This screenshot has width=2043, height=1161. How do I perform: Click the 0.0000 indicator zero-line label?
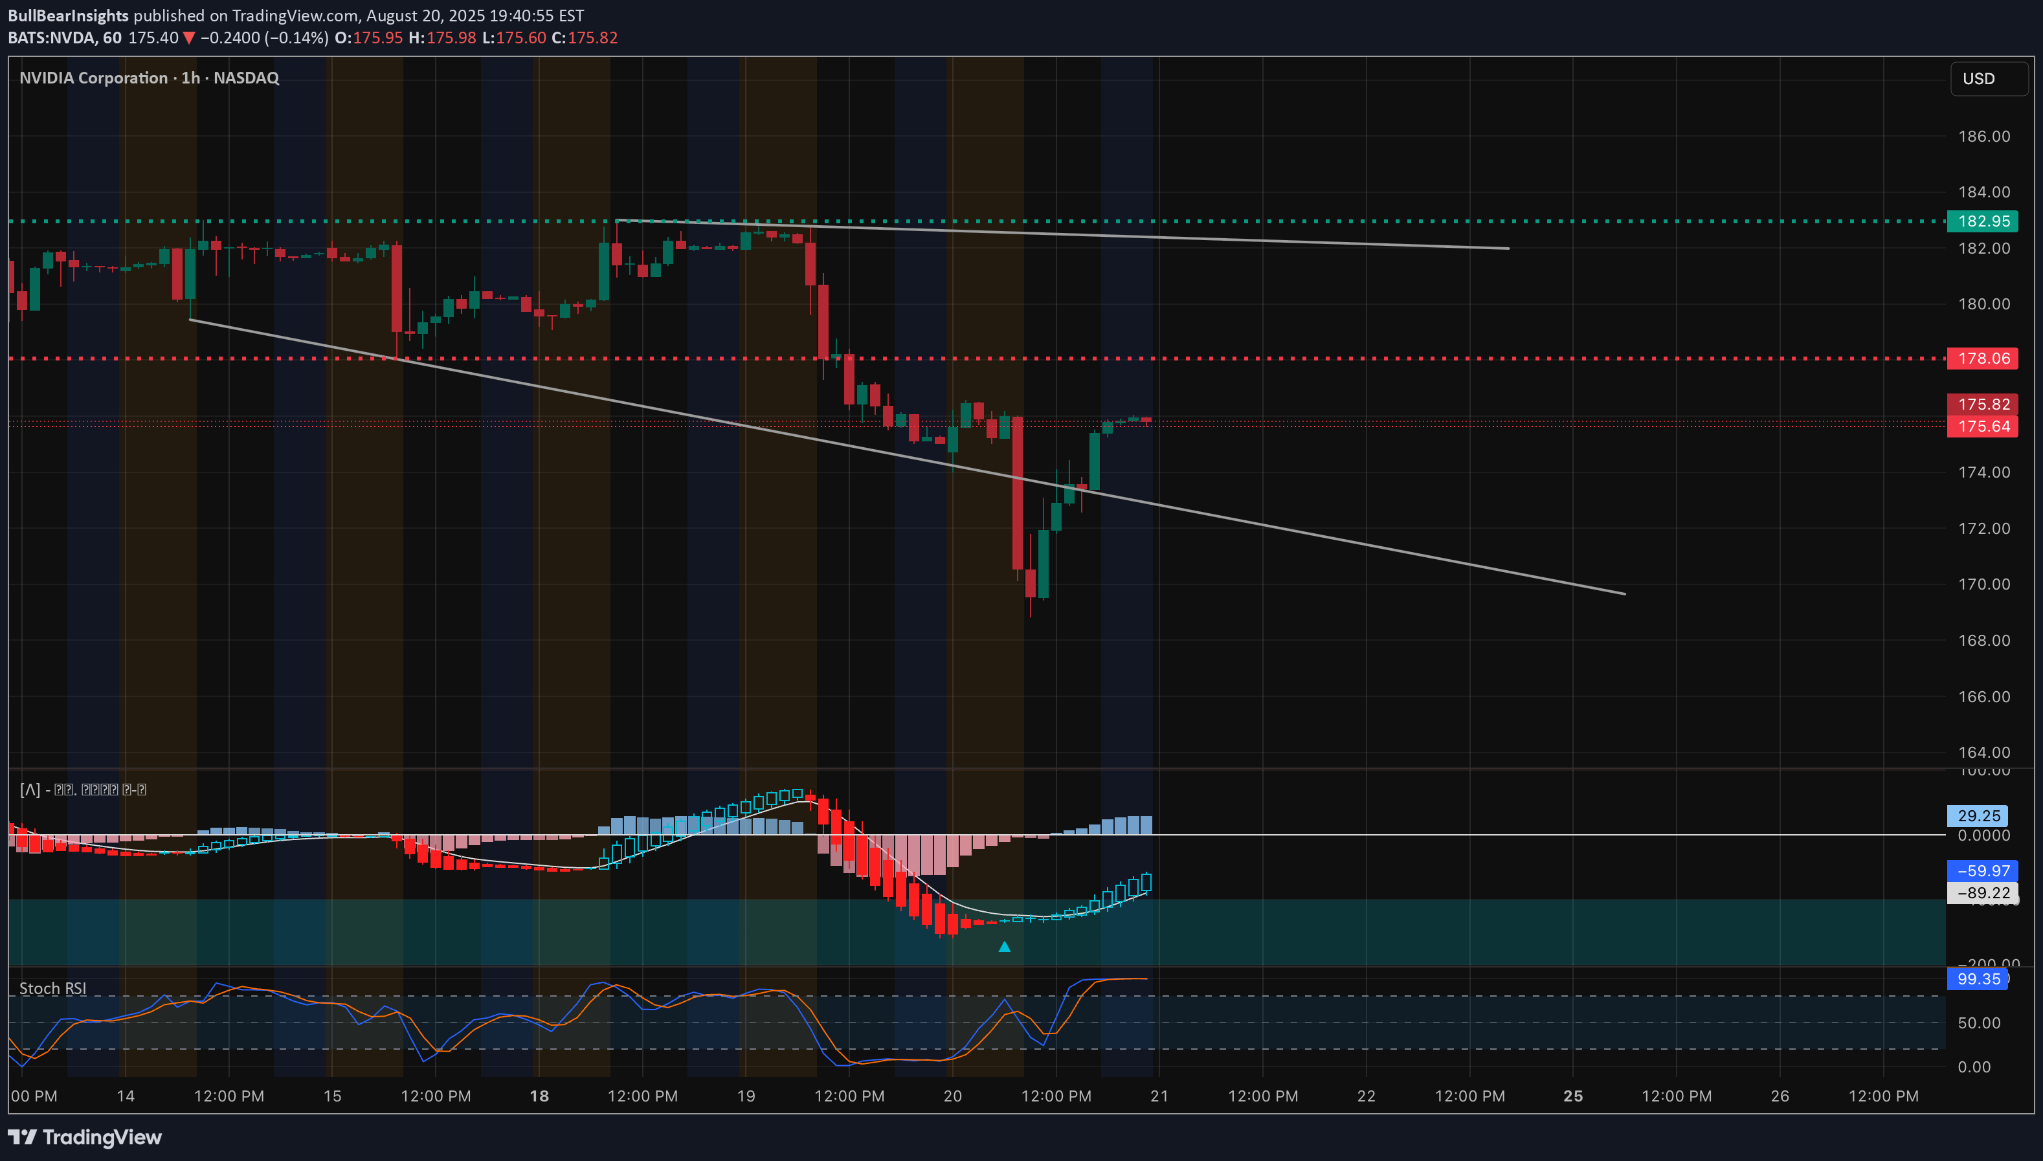tap(1984, 835)
